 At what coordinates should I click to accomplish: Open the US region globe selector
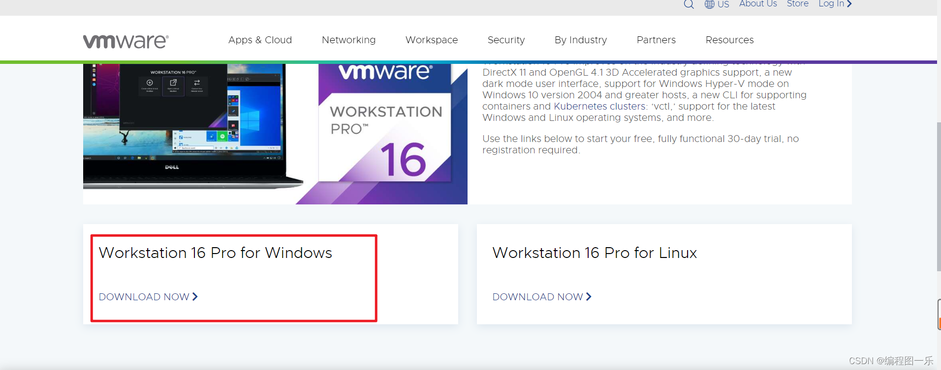(x=717, y=4)
